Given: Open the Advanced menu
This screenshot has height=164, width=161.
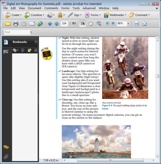Looking at the screenshot, I should point(89,8).
